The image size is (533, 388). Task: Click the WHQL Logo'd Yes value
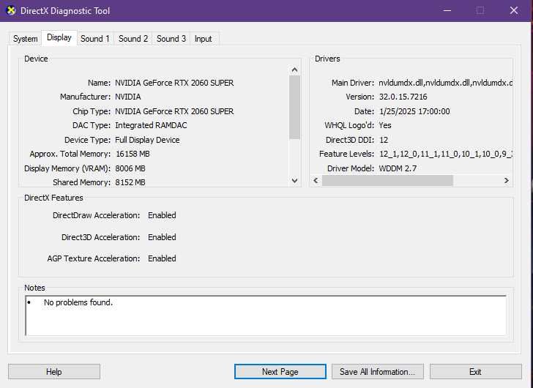(385, 125)
